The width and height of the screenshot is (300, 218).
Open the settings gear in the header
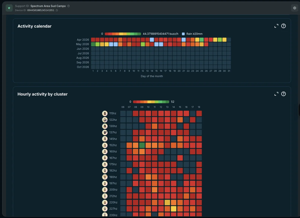(x=294, y=8)
